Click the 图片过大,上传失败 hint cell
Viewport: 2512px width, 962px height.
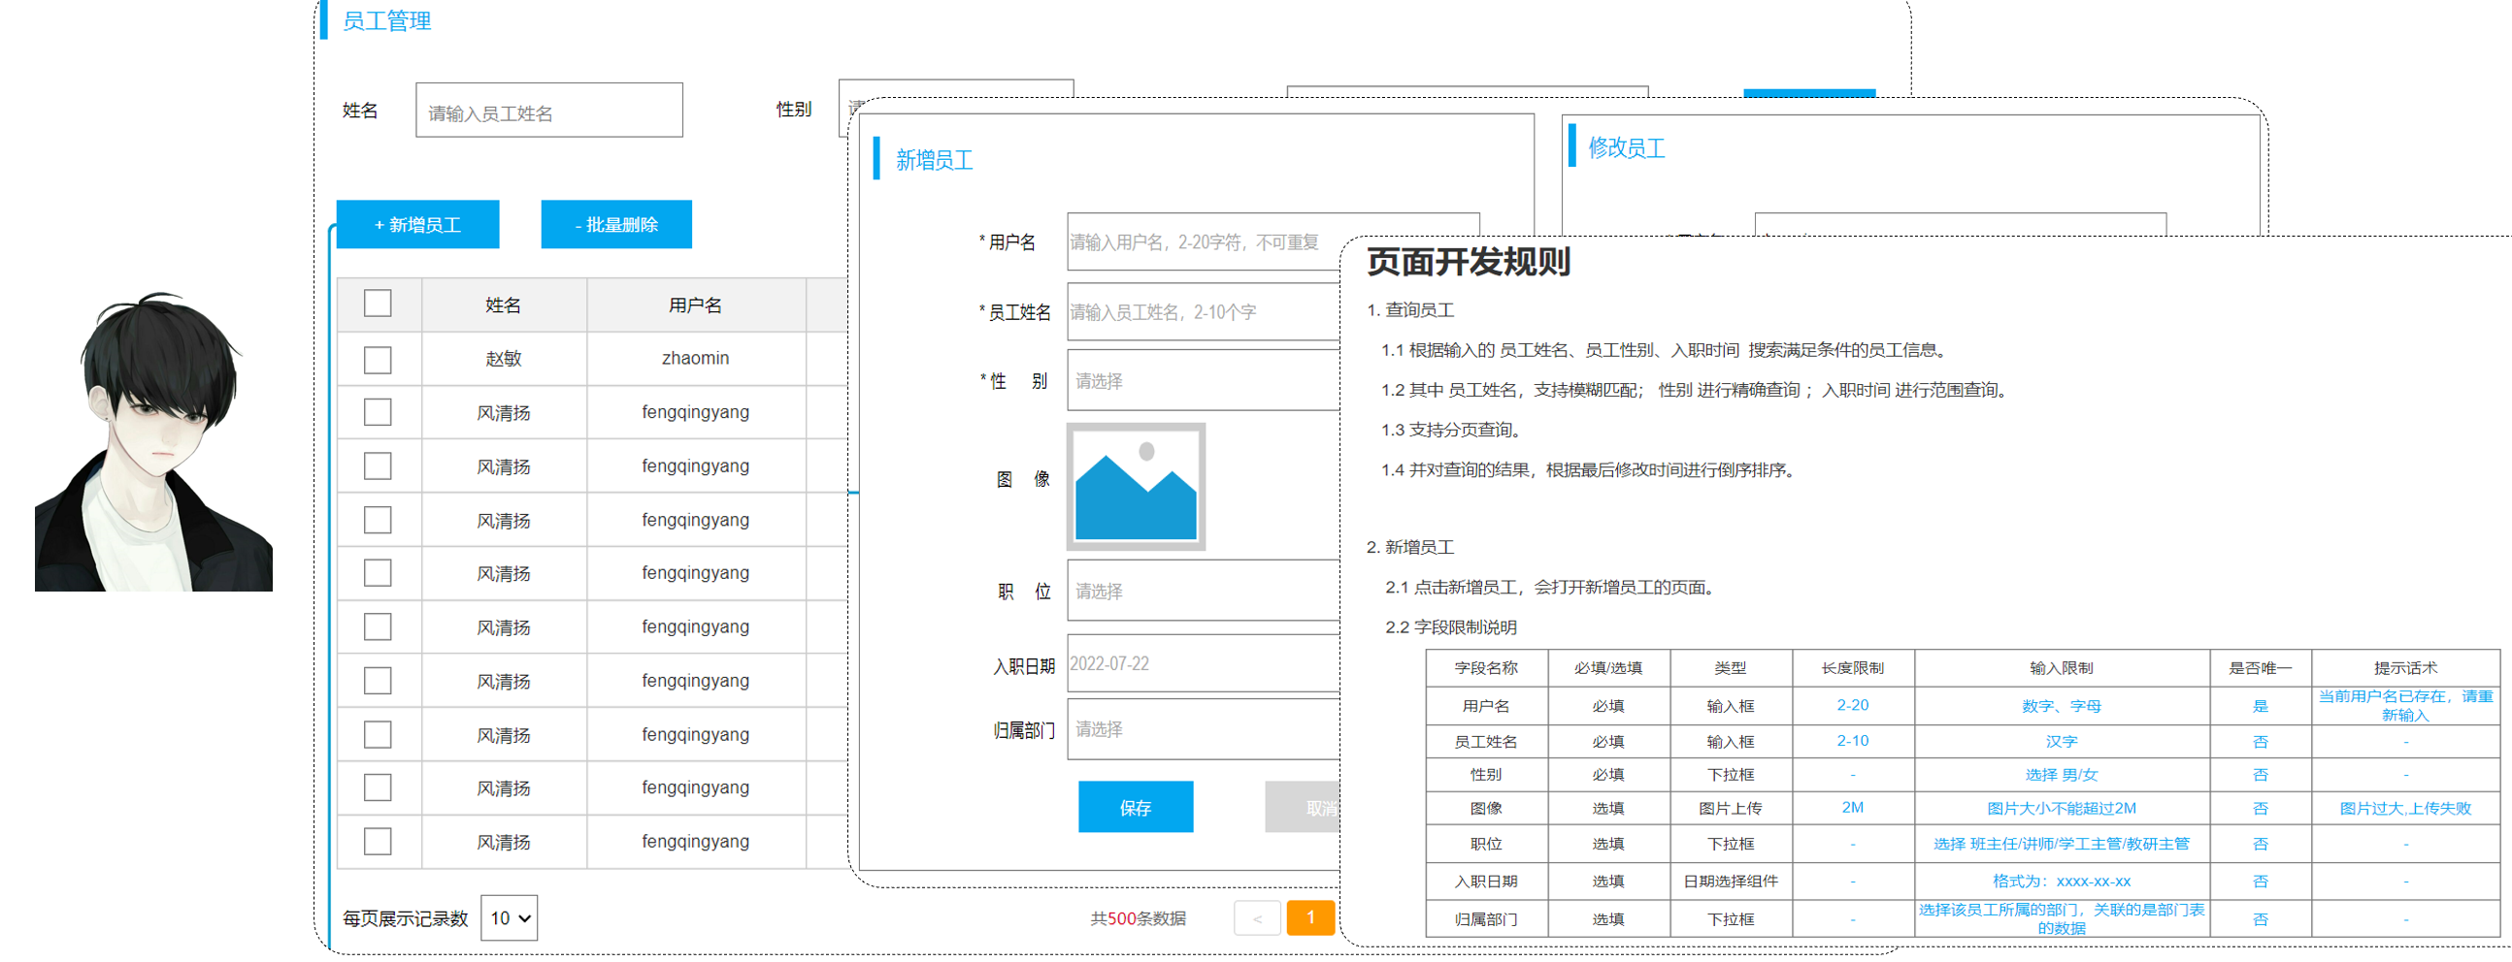point(2404,808)
